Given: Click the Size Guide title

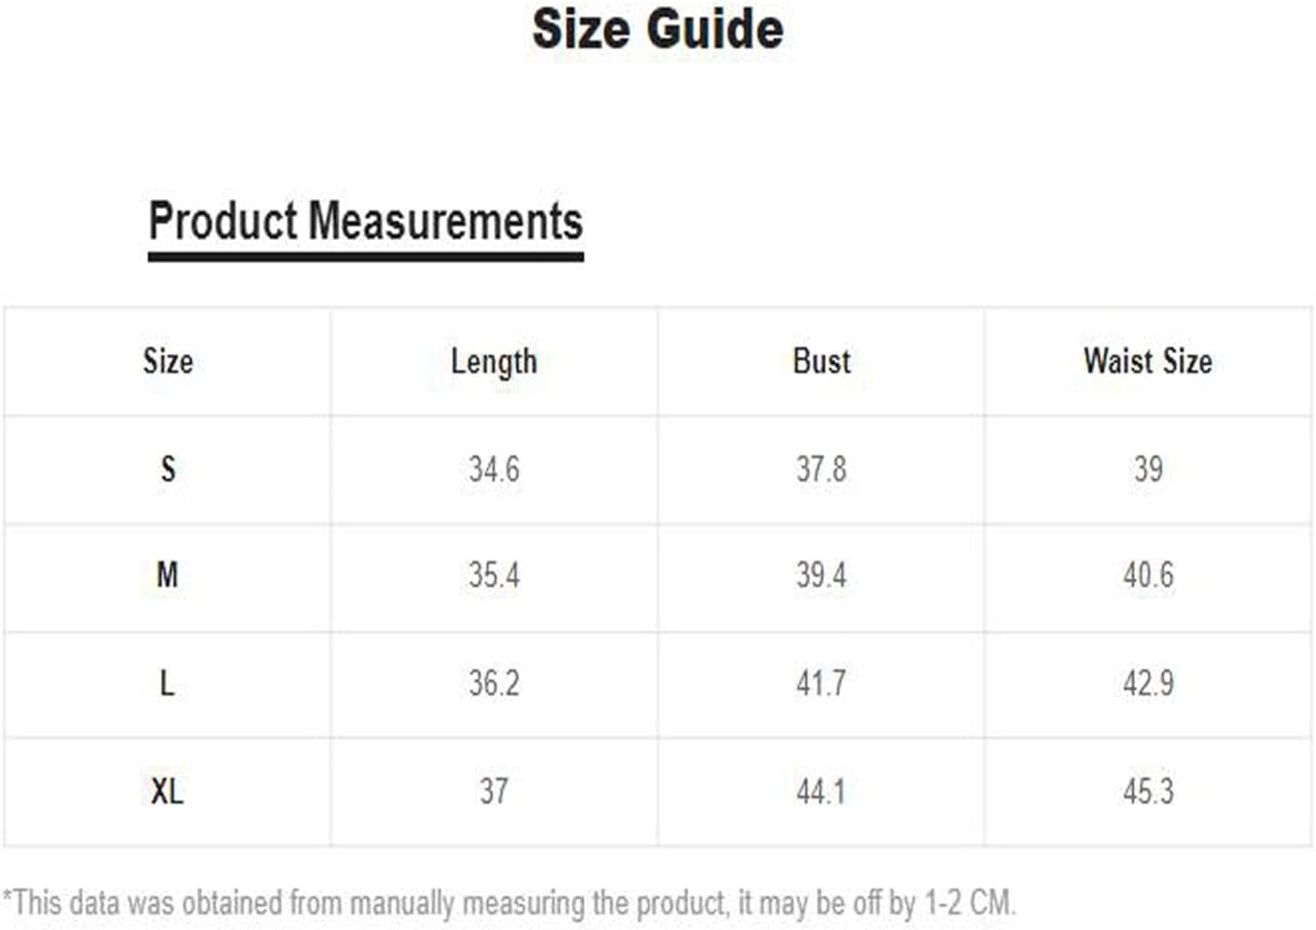Looking at the screenshot, I should 658,29.
